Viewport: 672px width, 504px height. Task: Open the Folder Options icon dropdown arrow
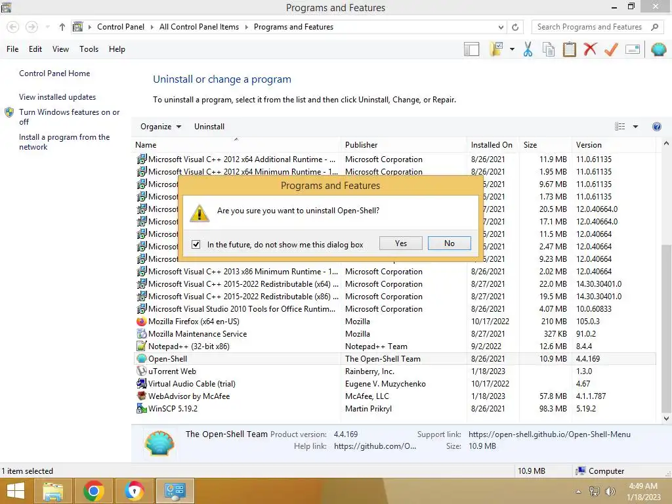[512, 49]
